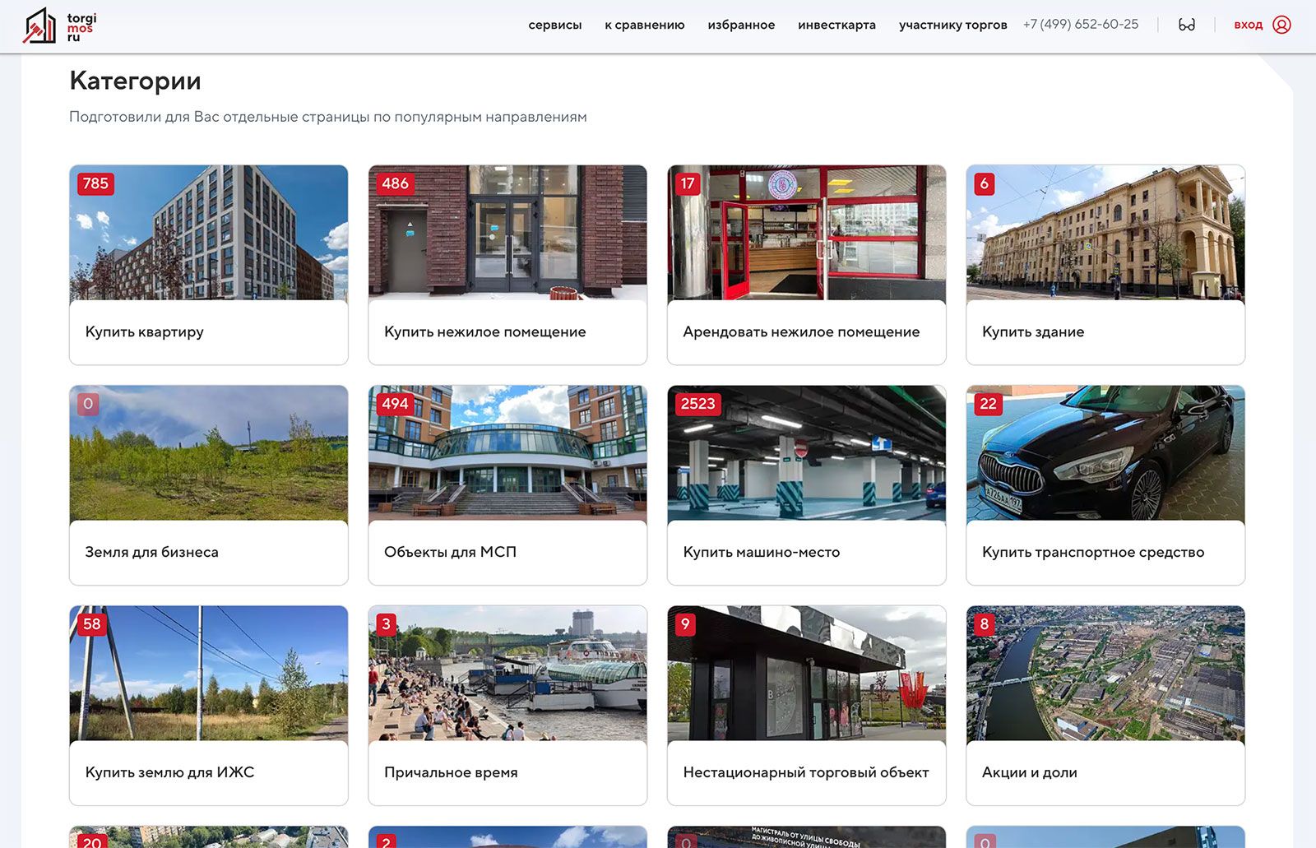The height and width of the screenshot is (848, 1316).
Task: Click the Категории heading
Action: (x=136, y=81)
